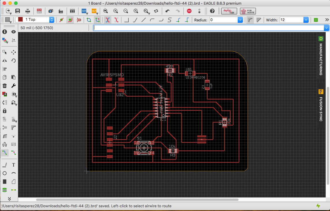Activate the Text tool

[13, 165]
